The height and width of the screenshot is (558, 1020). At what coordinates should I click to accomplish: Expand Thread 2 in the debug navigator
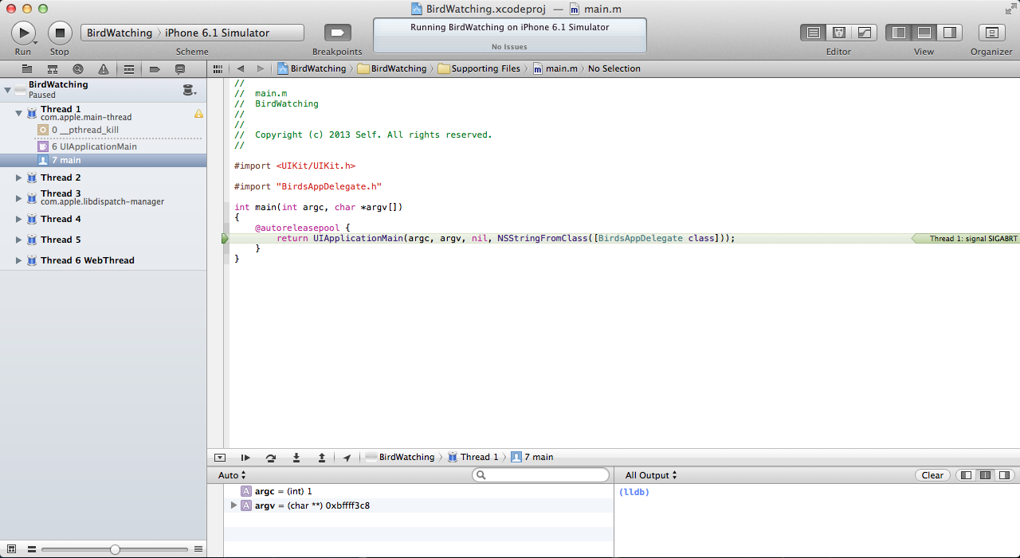(18, 178)
